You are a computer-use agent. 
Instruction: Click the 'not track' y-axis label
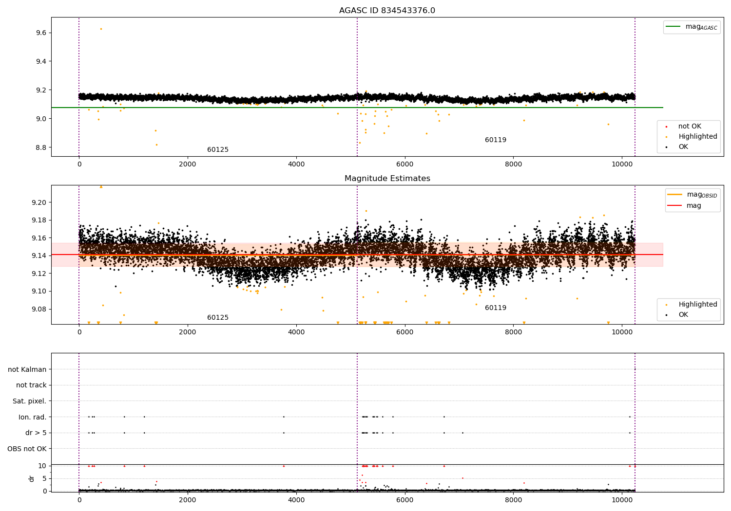pos(31,385)
